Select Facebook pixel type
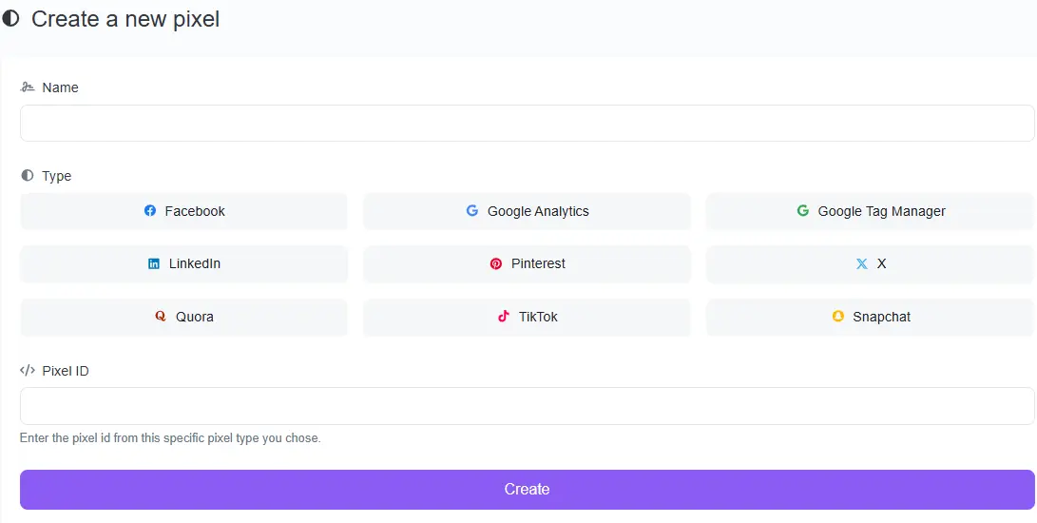 (183, 211)
